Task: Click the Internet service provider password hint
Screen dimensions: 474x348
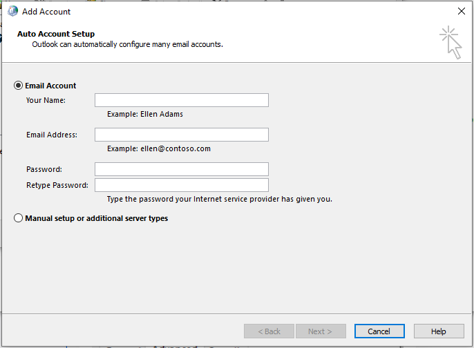Action: 220,200
